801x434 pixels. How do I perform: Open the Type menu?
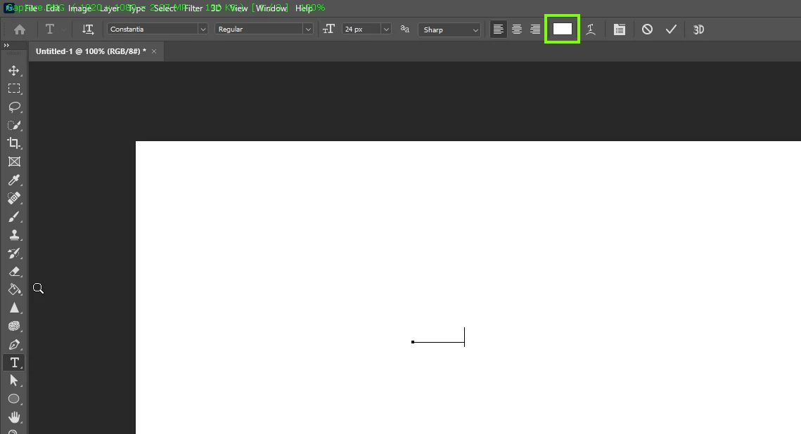click(x=136, y=8)
